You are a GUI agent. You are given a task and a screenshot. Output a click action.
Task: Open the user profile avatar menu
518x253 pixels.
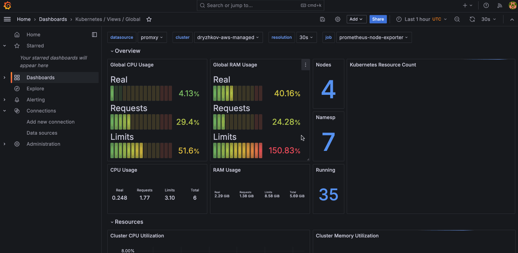tap(512, 5)
